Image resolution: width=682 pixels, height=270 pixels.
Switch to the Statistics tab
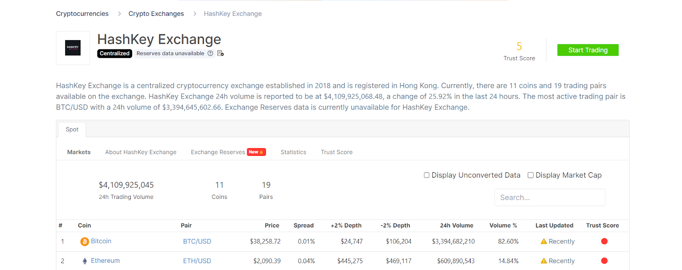tap(293, 152)
